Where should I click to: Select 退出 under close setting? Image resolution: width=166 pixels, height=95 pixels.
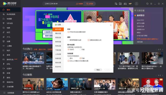point(68,58)
